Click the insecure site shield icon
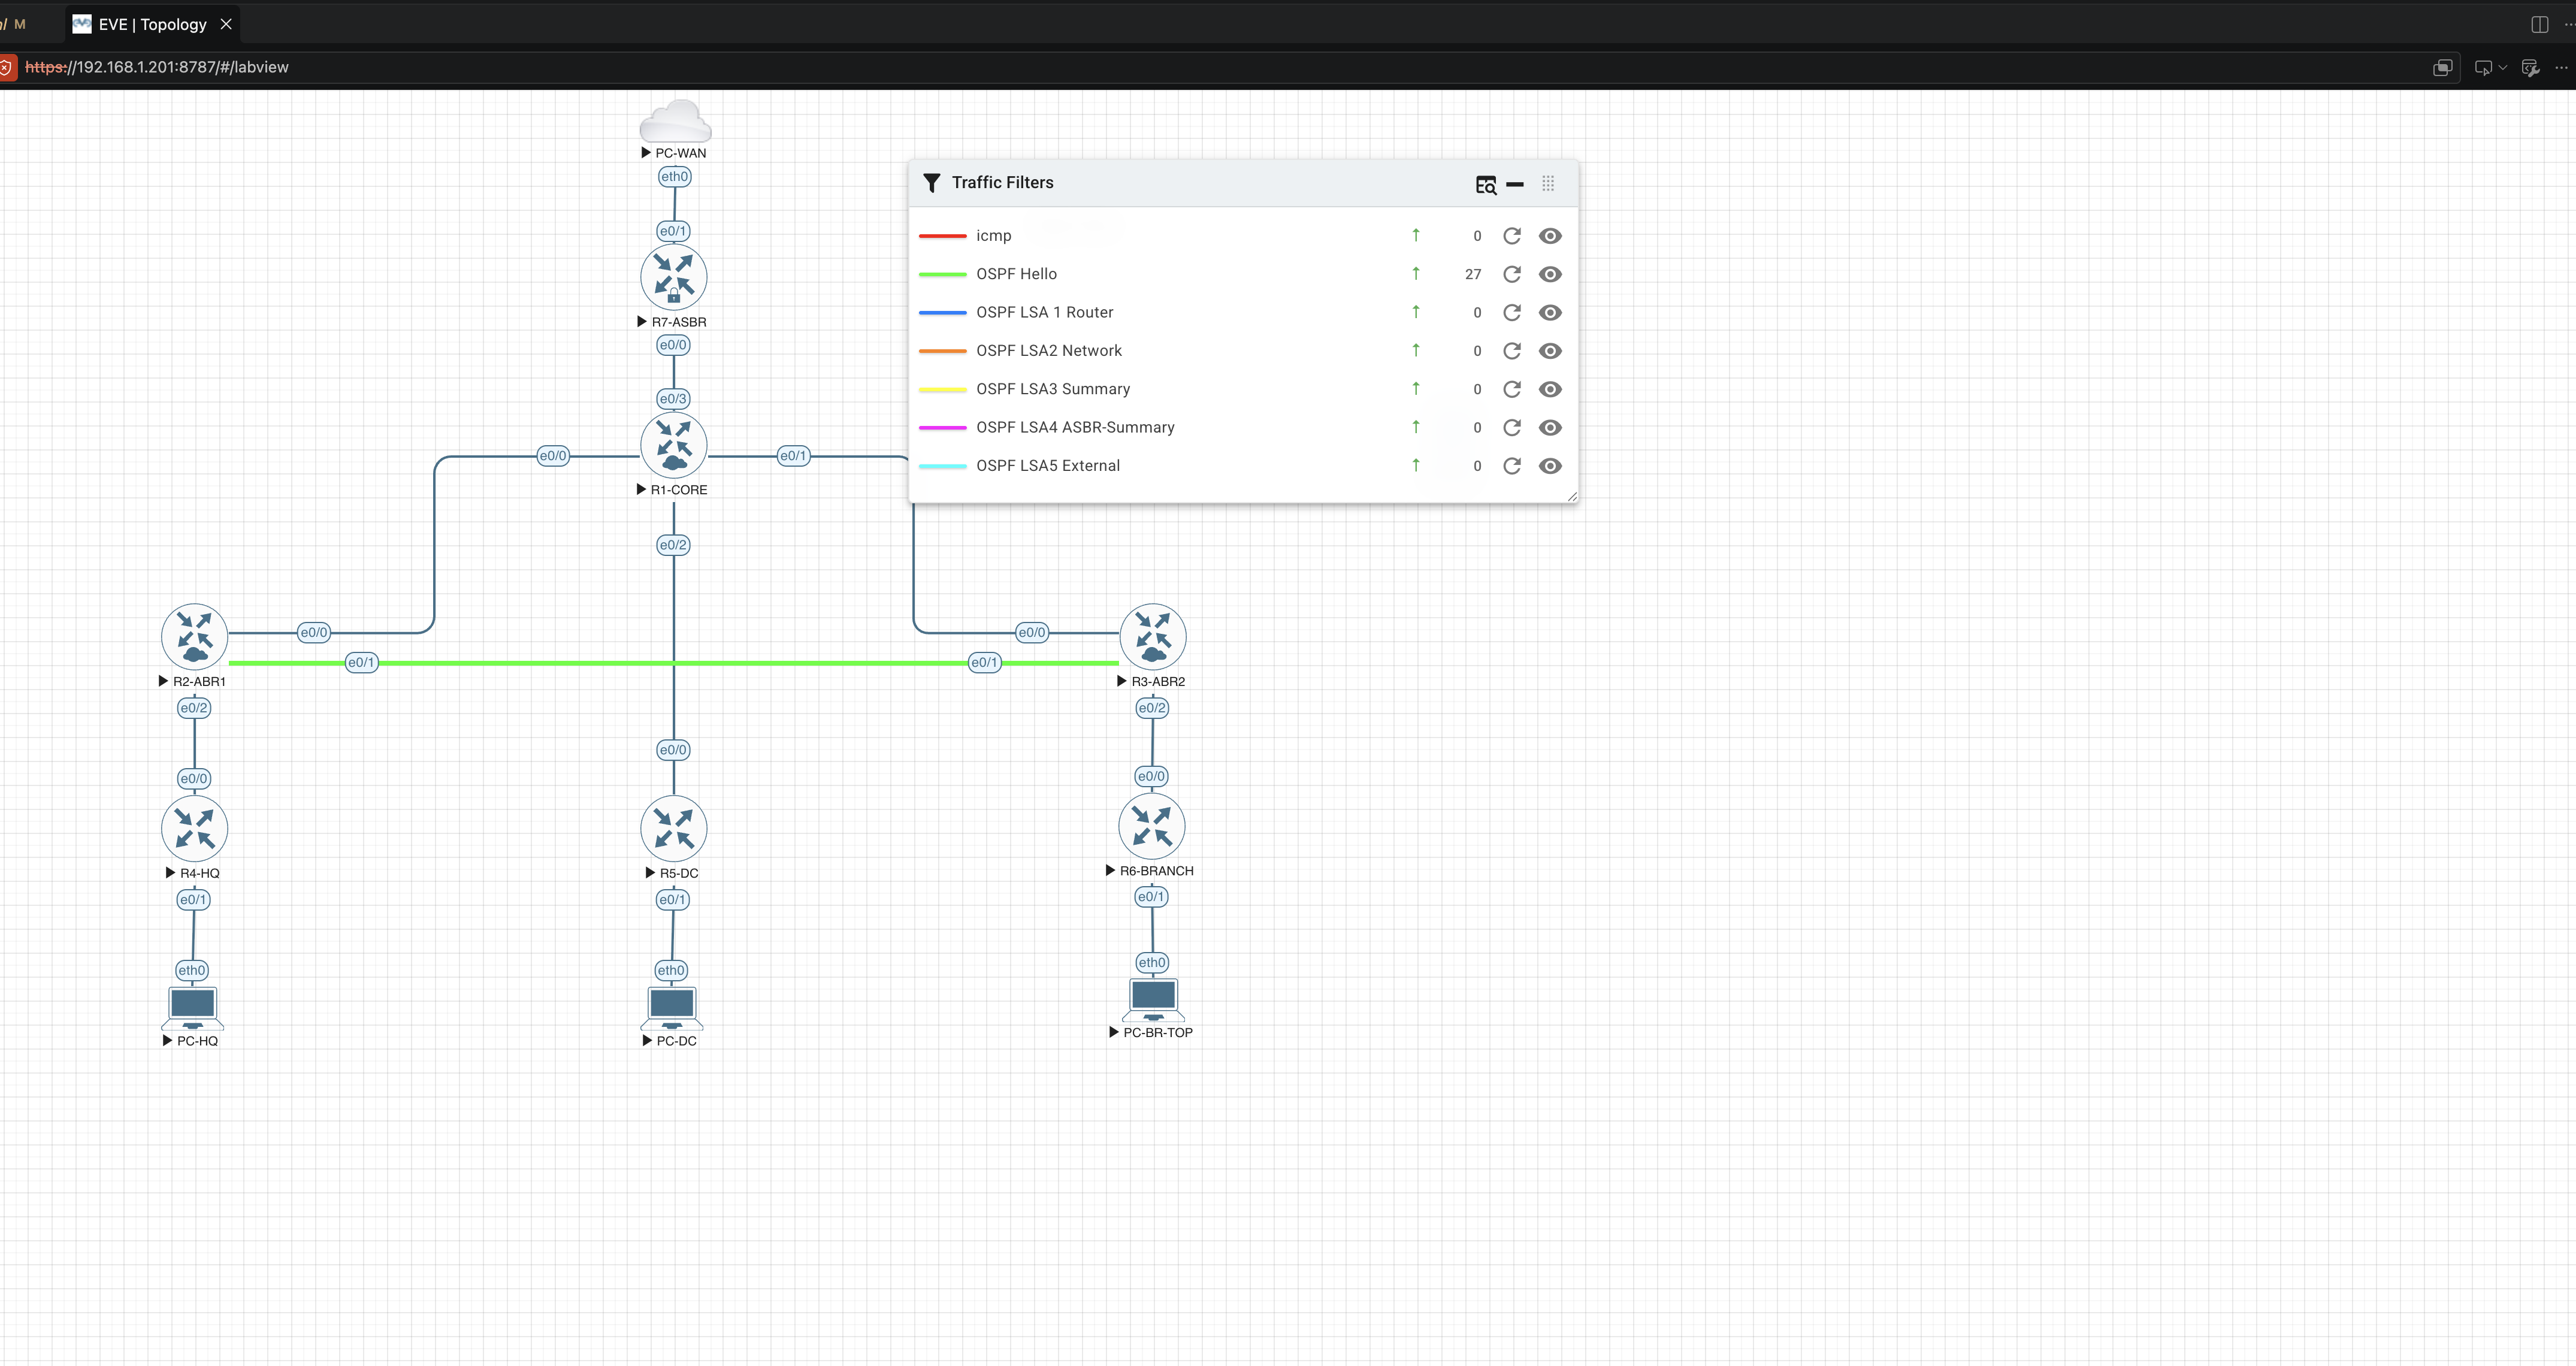The image size is (2576, 1366). (x=6, y=67)
